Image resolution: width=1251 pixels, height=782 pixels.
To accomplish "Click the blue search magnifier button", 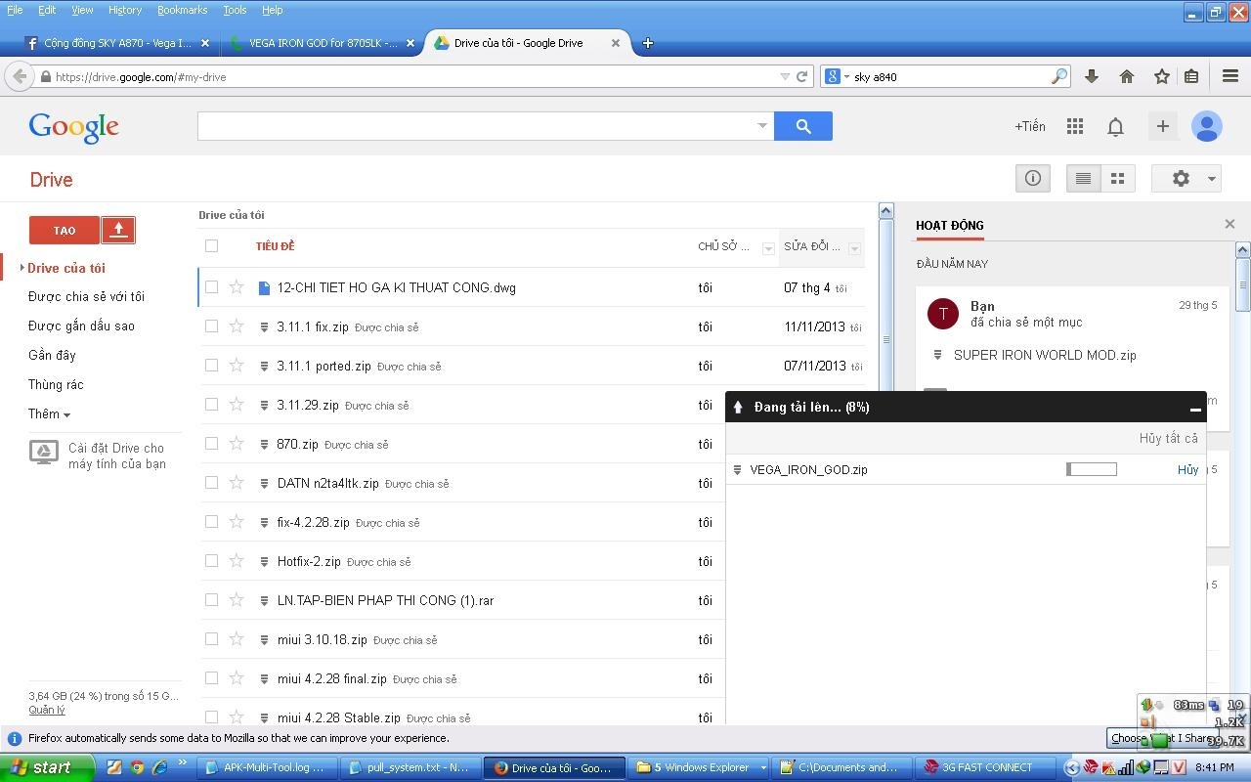I will pos(802,126).
